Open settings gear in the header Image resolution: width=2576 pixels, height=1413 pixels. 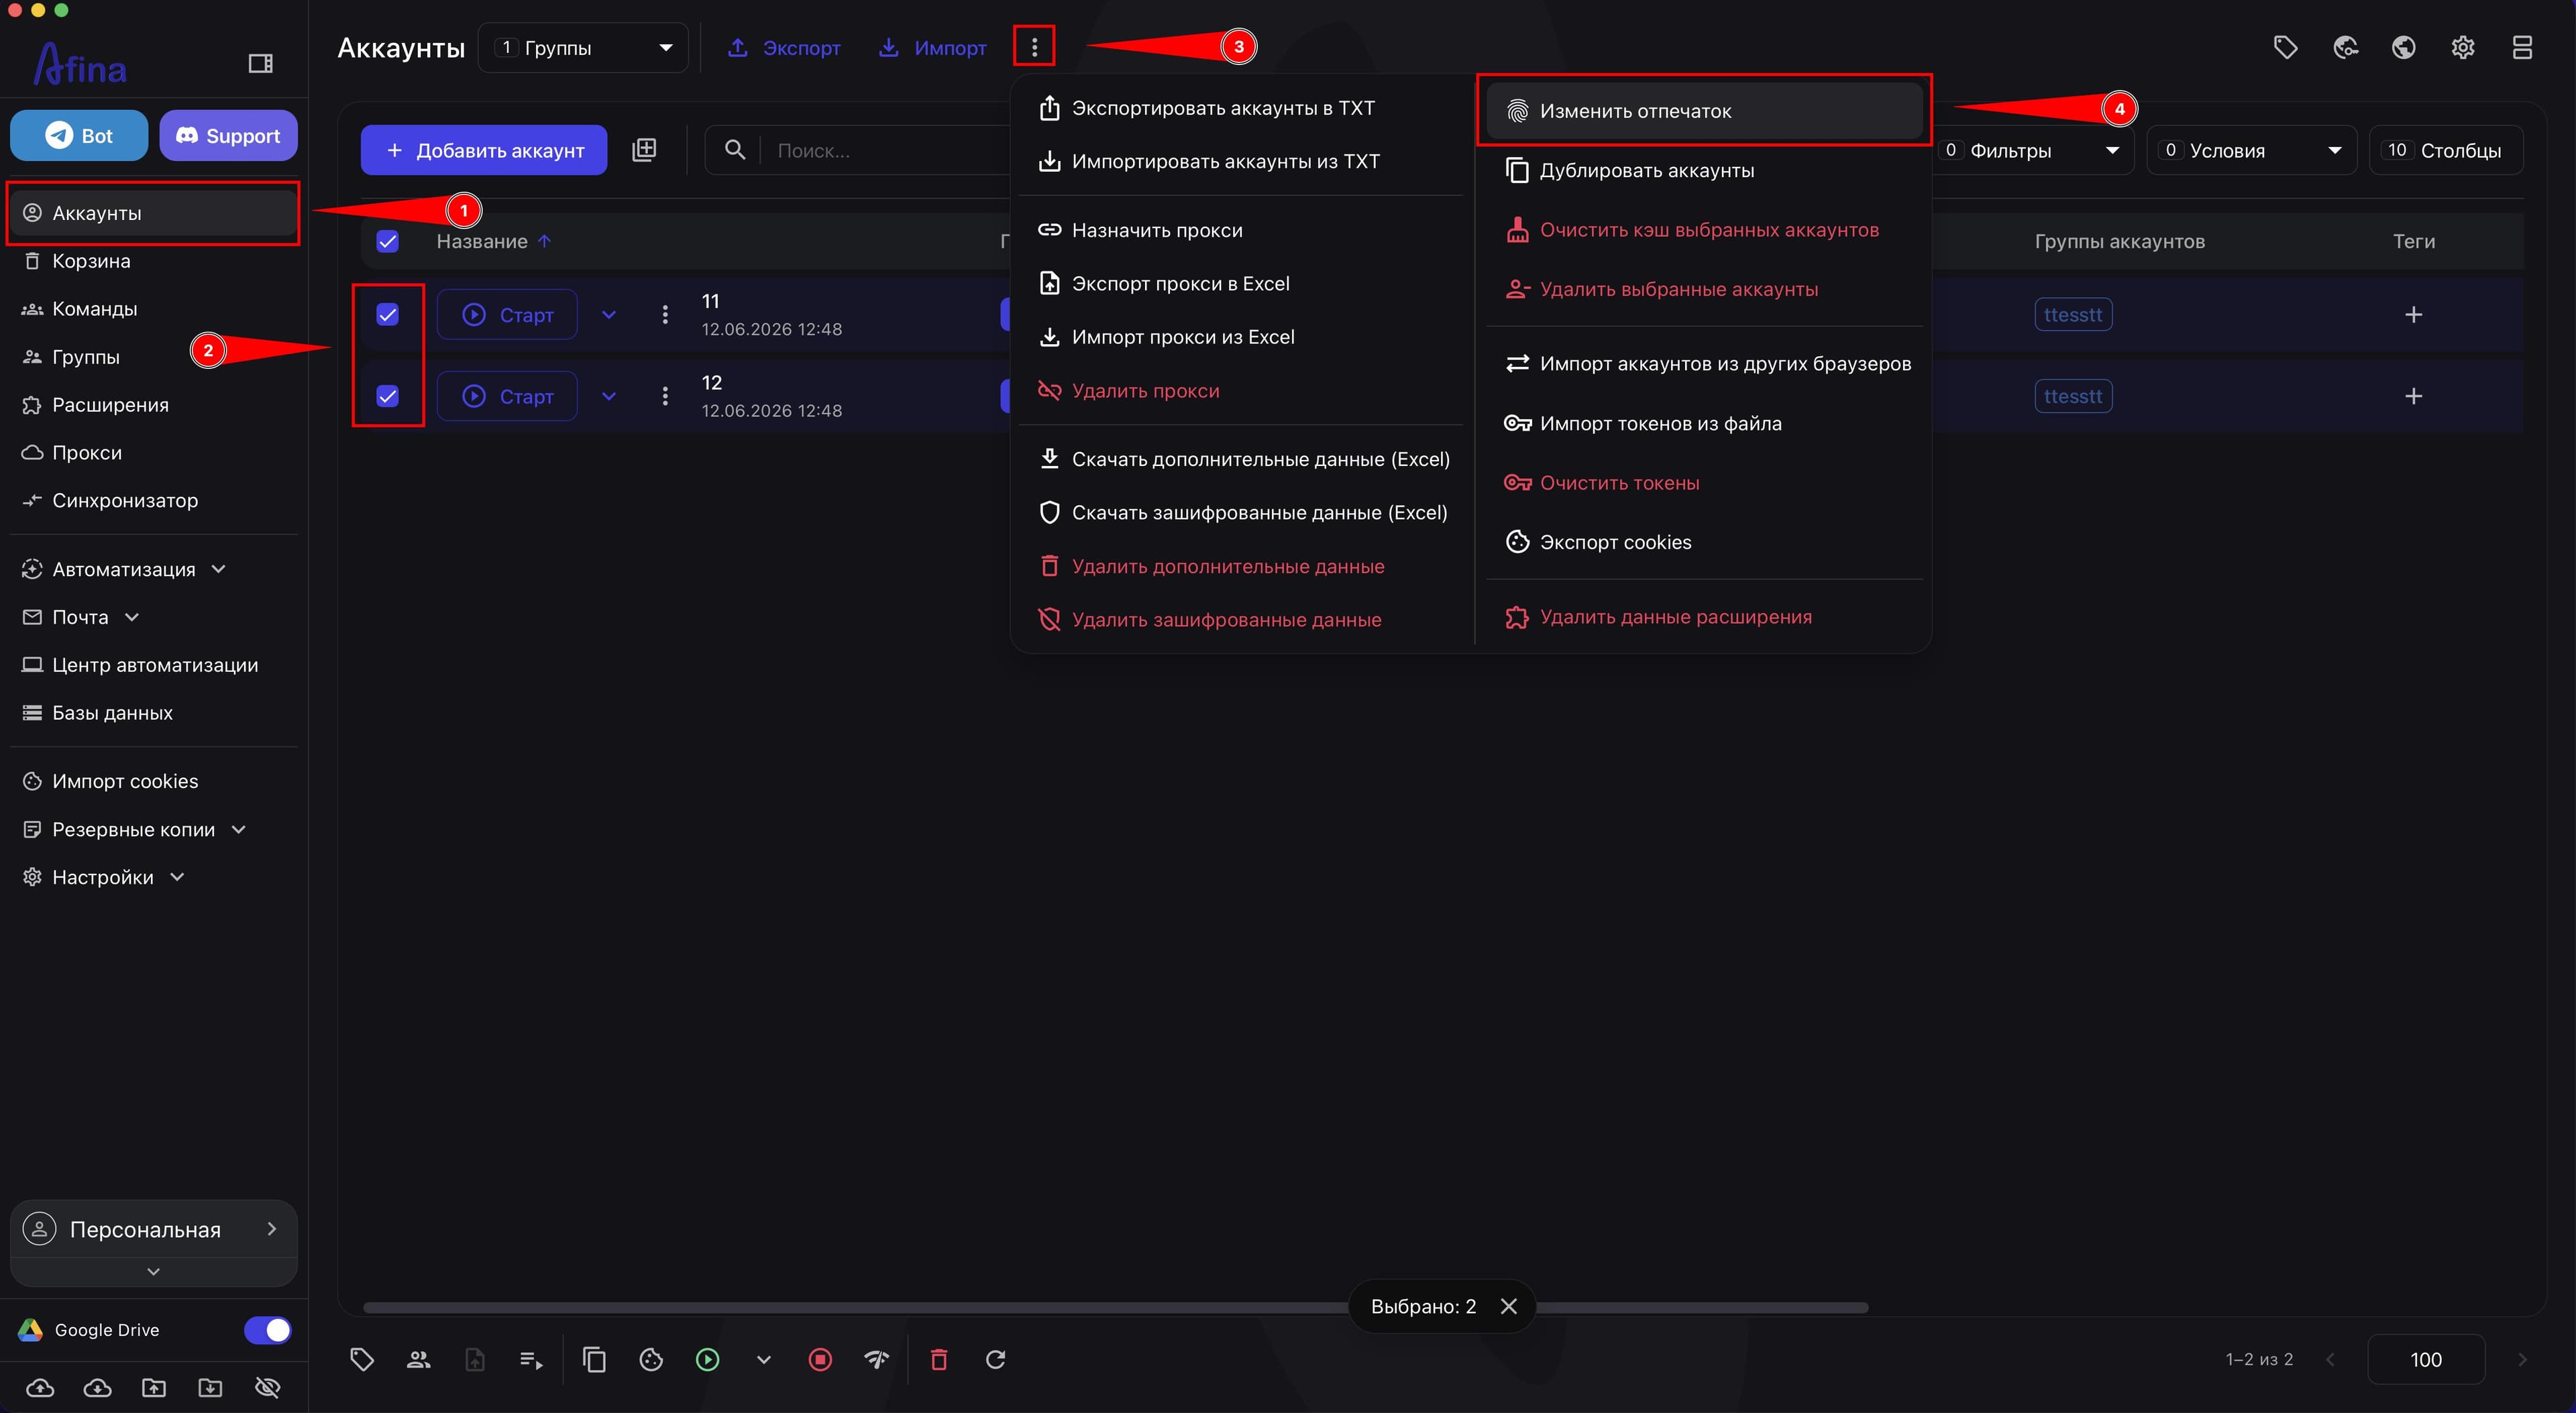(2463, 47)
